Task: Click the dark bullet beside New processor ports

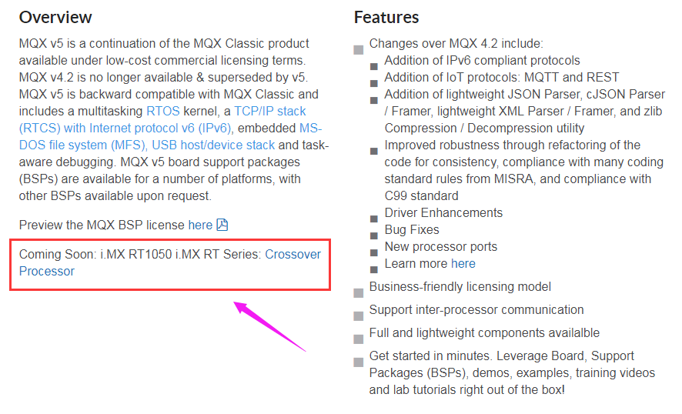Action: (373, 252)
